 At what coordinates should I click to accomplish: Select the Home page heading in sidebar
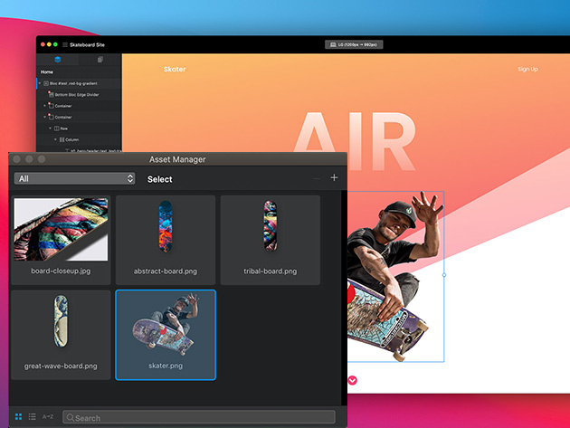pyautogui.click(x=46, y=72)
